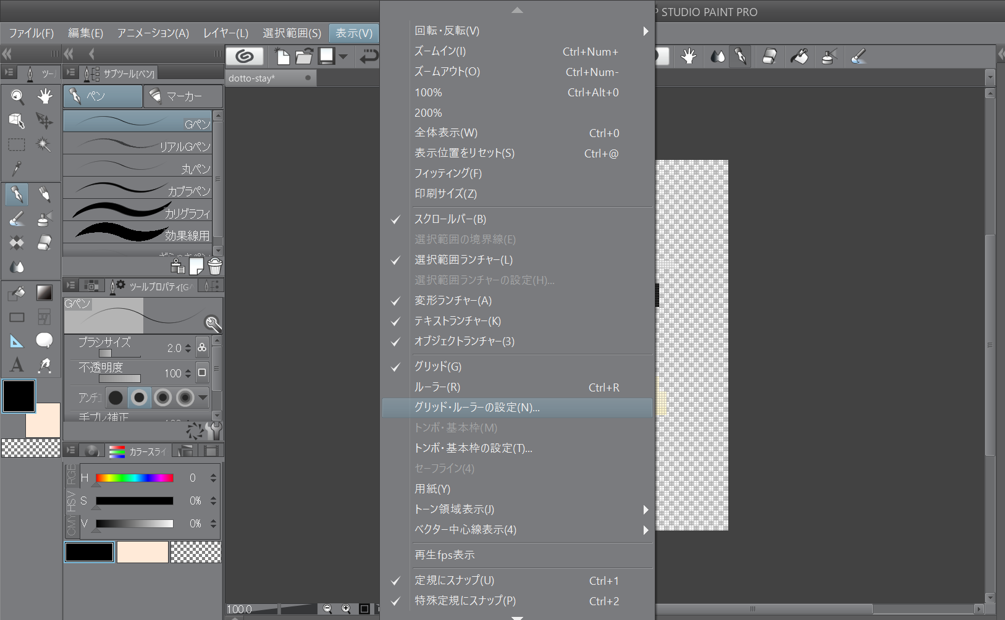The width and height of the screenshot is (1005, 620).
Task: Create a new document from toolbar
Action: tap(282, 57)
